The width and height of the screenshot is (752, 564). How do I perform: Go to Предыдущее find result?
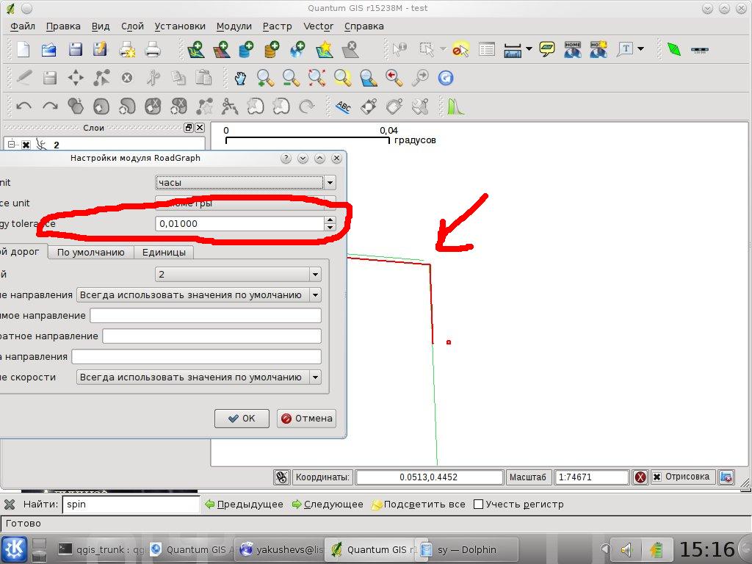coord(244,504)
